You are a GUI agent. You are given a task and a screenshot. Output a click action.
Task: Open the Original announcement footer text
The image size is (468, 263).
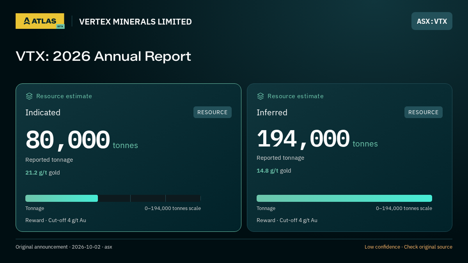coord(64,247)
